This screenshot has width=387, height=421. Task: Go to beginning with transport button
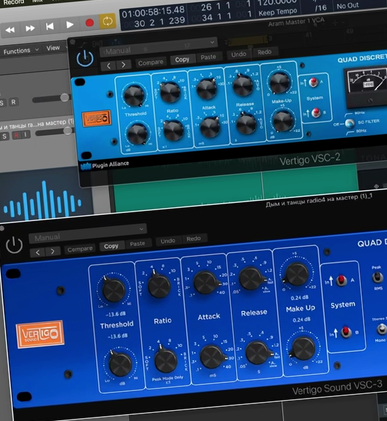(x=50, y=26)
